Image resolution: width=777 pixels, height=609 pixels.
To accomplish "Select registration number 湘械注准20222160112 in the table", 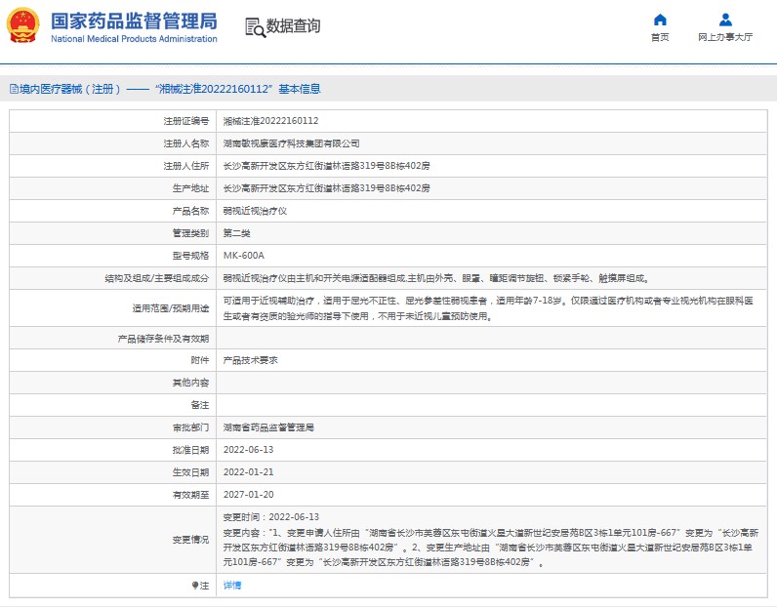I will point(270,121).
